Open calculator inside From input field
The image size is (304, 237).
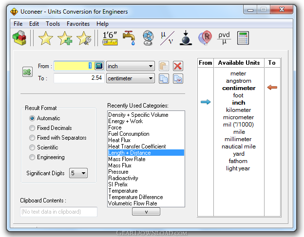tap(99, 66)
